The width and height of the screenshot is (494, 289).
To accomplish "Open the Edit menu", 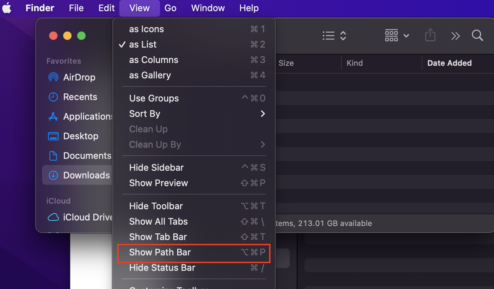I will [107, 8].
